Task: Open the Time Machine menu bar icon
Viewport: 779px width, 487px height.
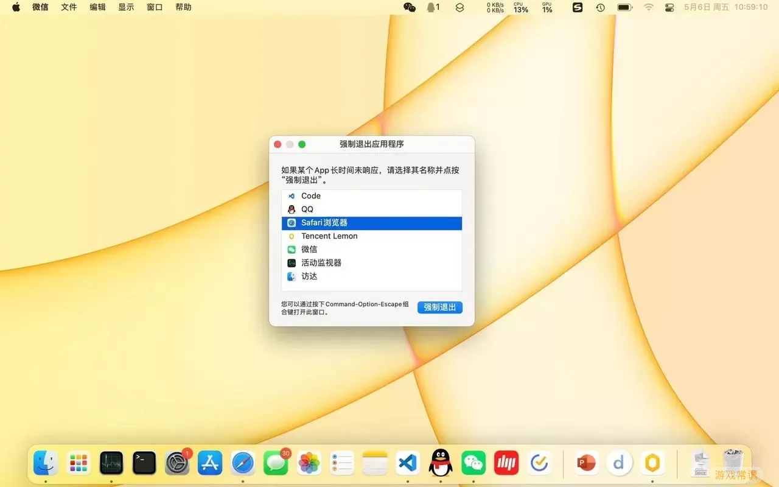Action: tap(600, 7)
